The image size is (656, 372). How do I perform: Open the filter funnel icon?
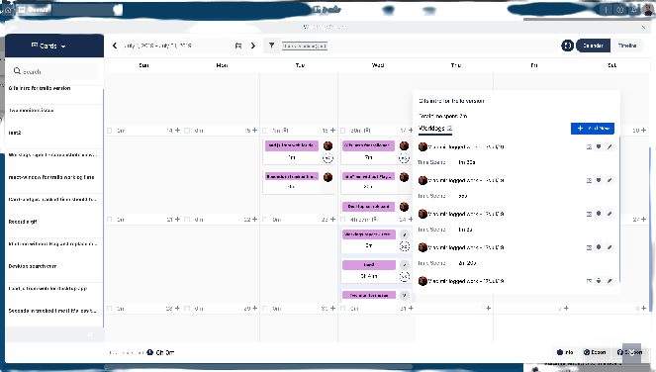pyautogui.click(x=271, y=46)
